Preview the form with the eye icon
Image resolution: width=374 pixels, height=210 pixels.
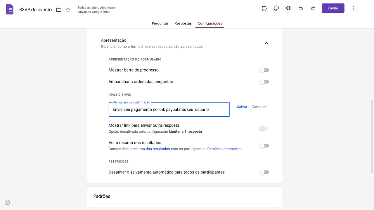pos(289,8)
